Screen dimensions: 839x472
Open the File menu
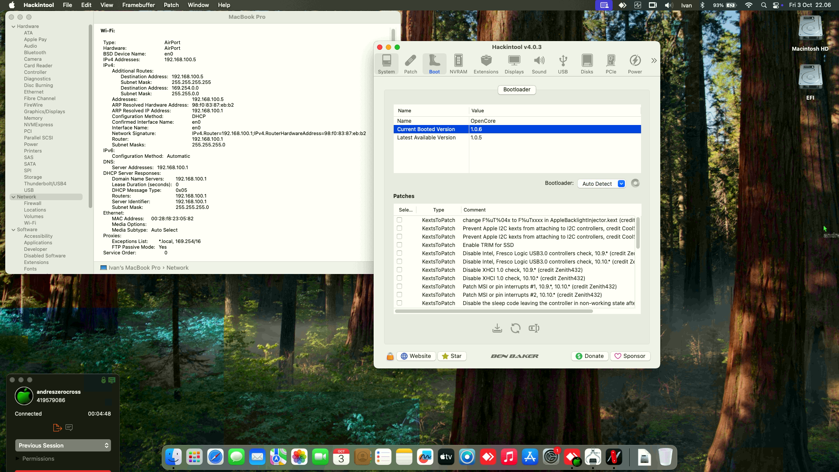coord(67,5)
